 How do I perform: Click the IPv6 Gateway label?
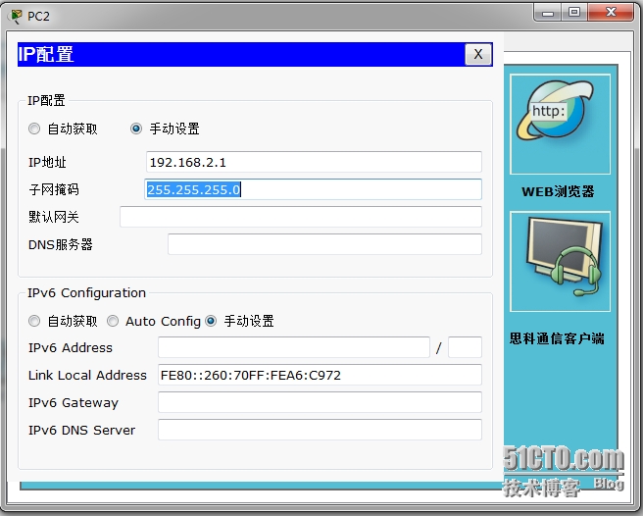point(74,403)
